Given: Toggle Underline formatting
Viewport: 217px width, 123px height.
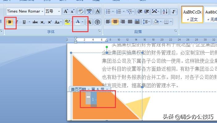Looking at the screenshot, I should click(x=24, y=22).
